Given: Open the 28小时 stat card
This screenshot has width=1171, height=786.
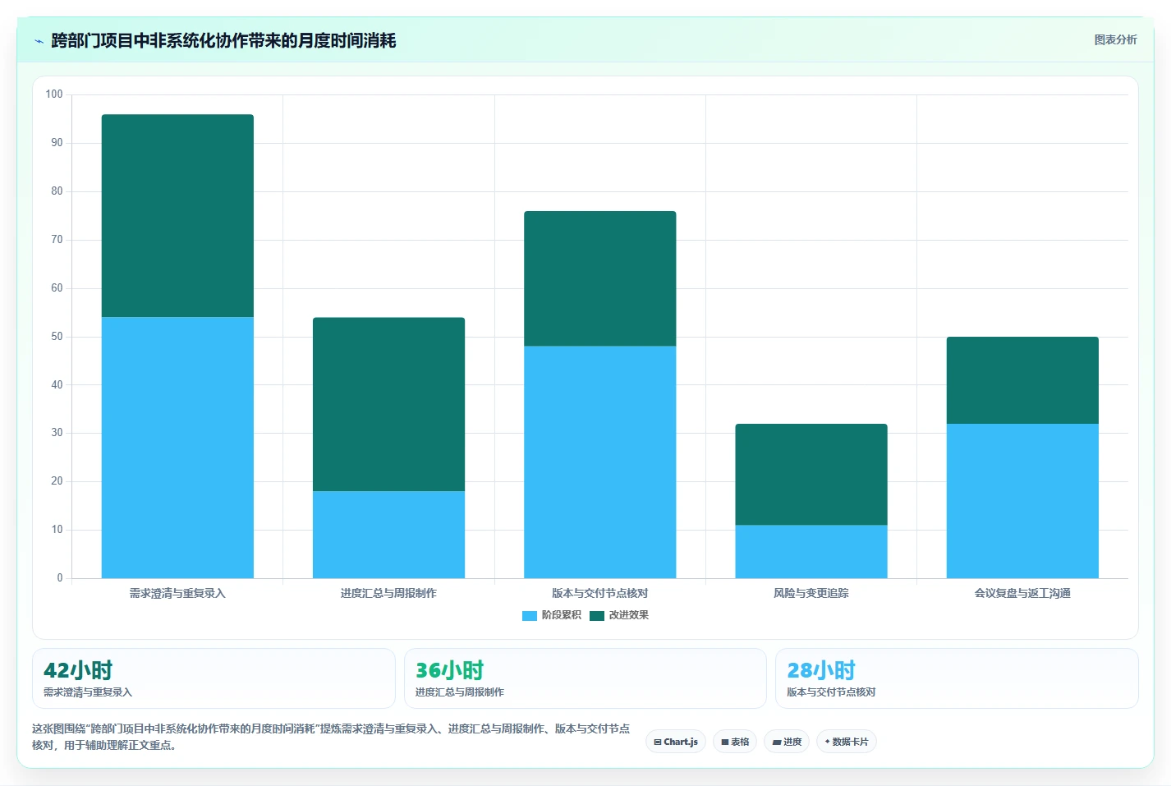Looking at the screenshot, I should click(957, 678).
